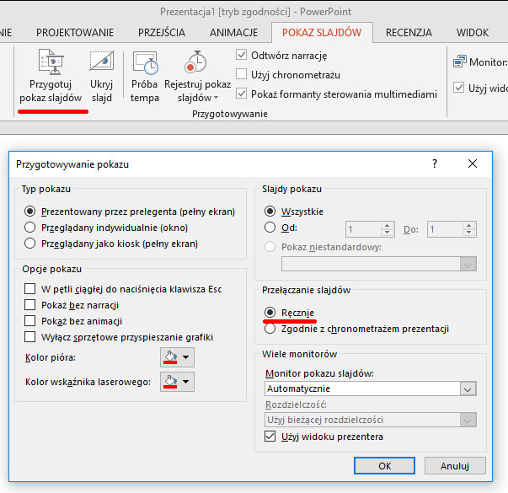
Task: Click Kolor pióra paint bucket swatch
Action: tap(170, 357)
